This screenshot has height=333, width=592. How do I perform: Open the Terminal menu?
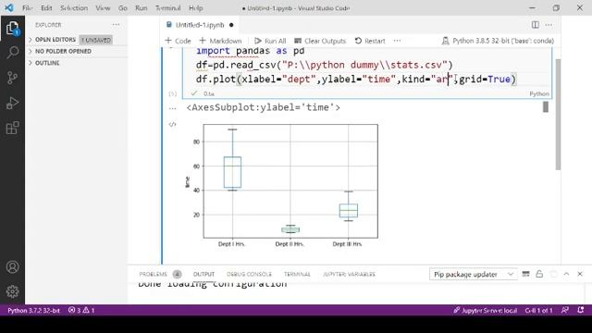pyautogui.click(x=167, y=8)
